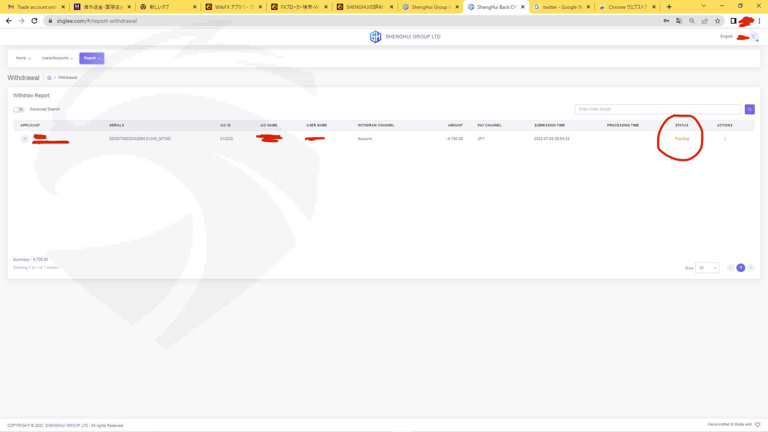Click the browser reload icon
This screenshot has width=768, height=432.
[x=34, y=21]
